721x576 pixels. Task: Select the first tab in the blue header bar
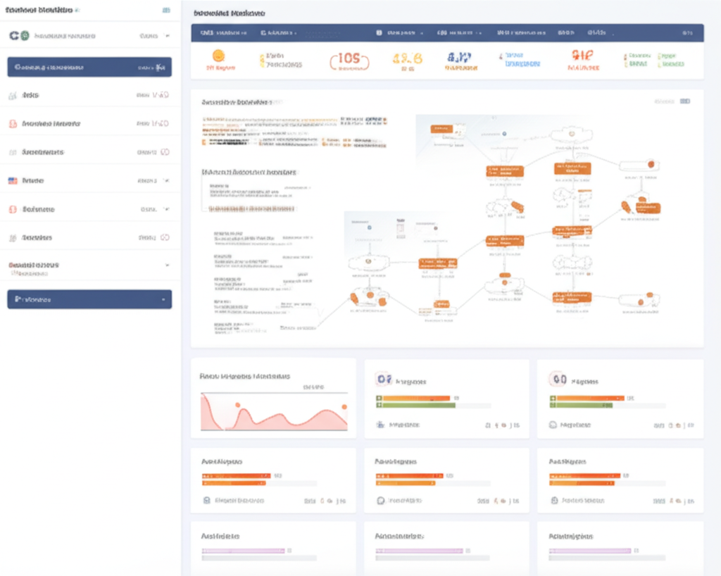222,33
